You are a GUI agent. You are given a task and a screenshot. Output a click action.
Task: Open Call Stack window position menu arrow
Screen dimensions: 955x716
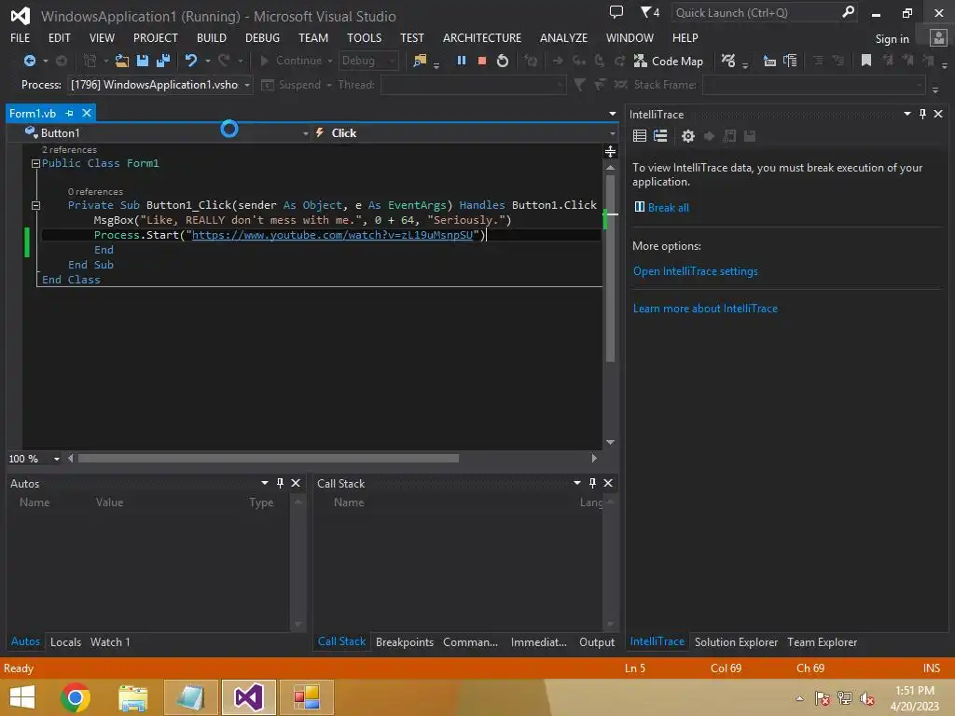576,483
